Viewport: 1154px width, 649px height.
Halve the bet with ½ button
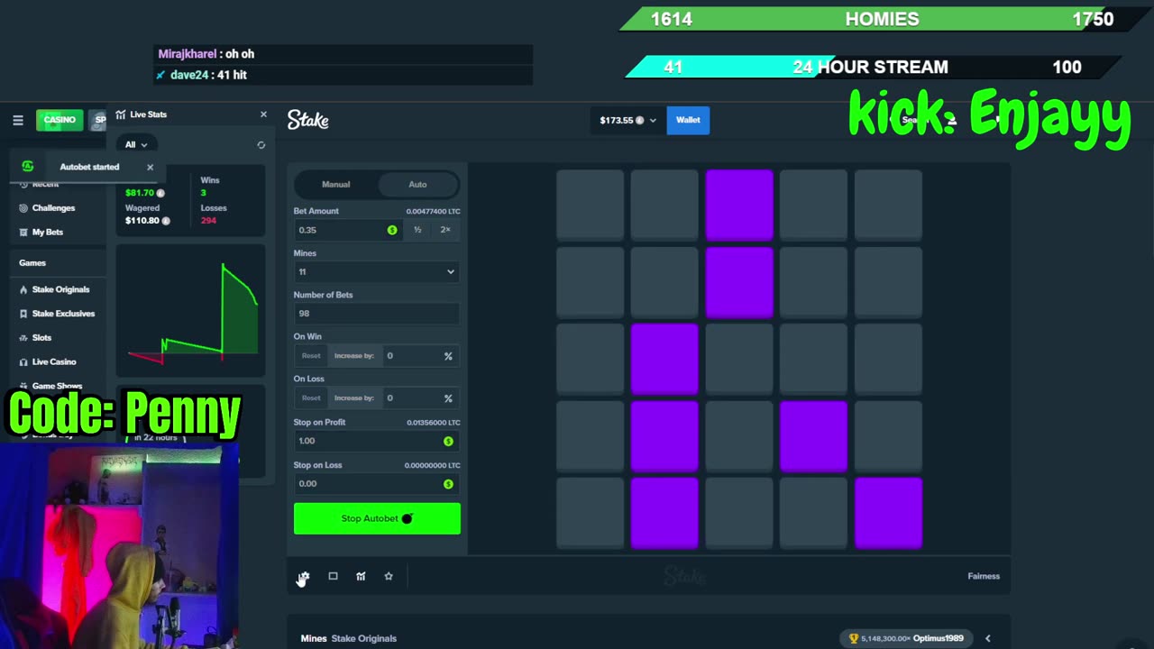[417, 230]
